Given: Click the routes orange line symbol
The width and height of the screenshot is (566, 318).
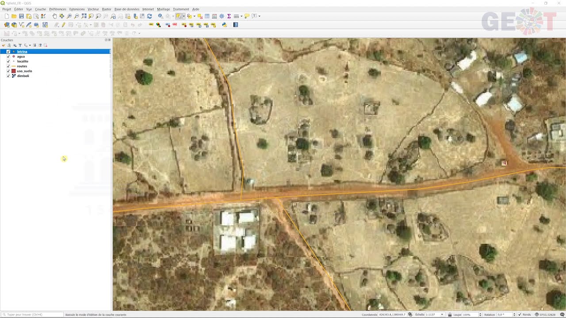Looking at the screenshot, I should pos(14,66).
